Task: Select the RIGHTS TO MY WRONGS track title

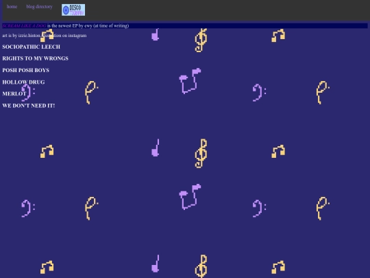Action: coord(36,58)
